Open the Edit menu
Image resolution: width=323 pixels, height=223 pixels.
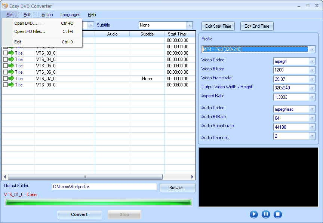click(x=27, y=15)
